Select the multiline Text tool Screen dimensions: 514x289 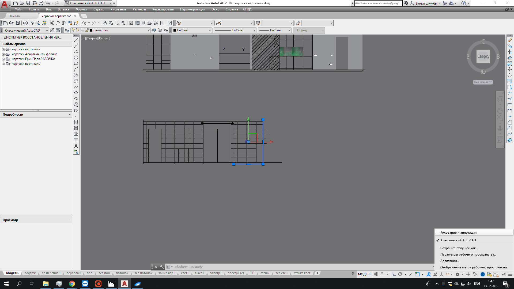(76, 146)
